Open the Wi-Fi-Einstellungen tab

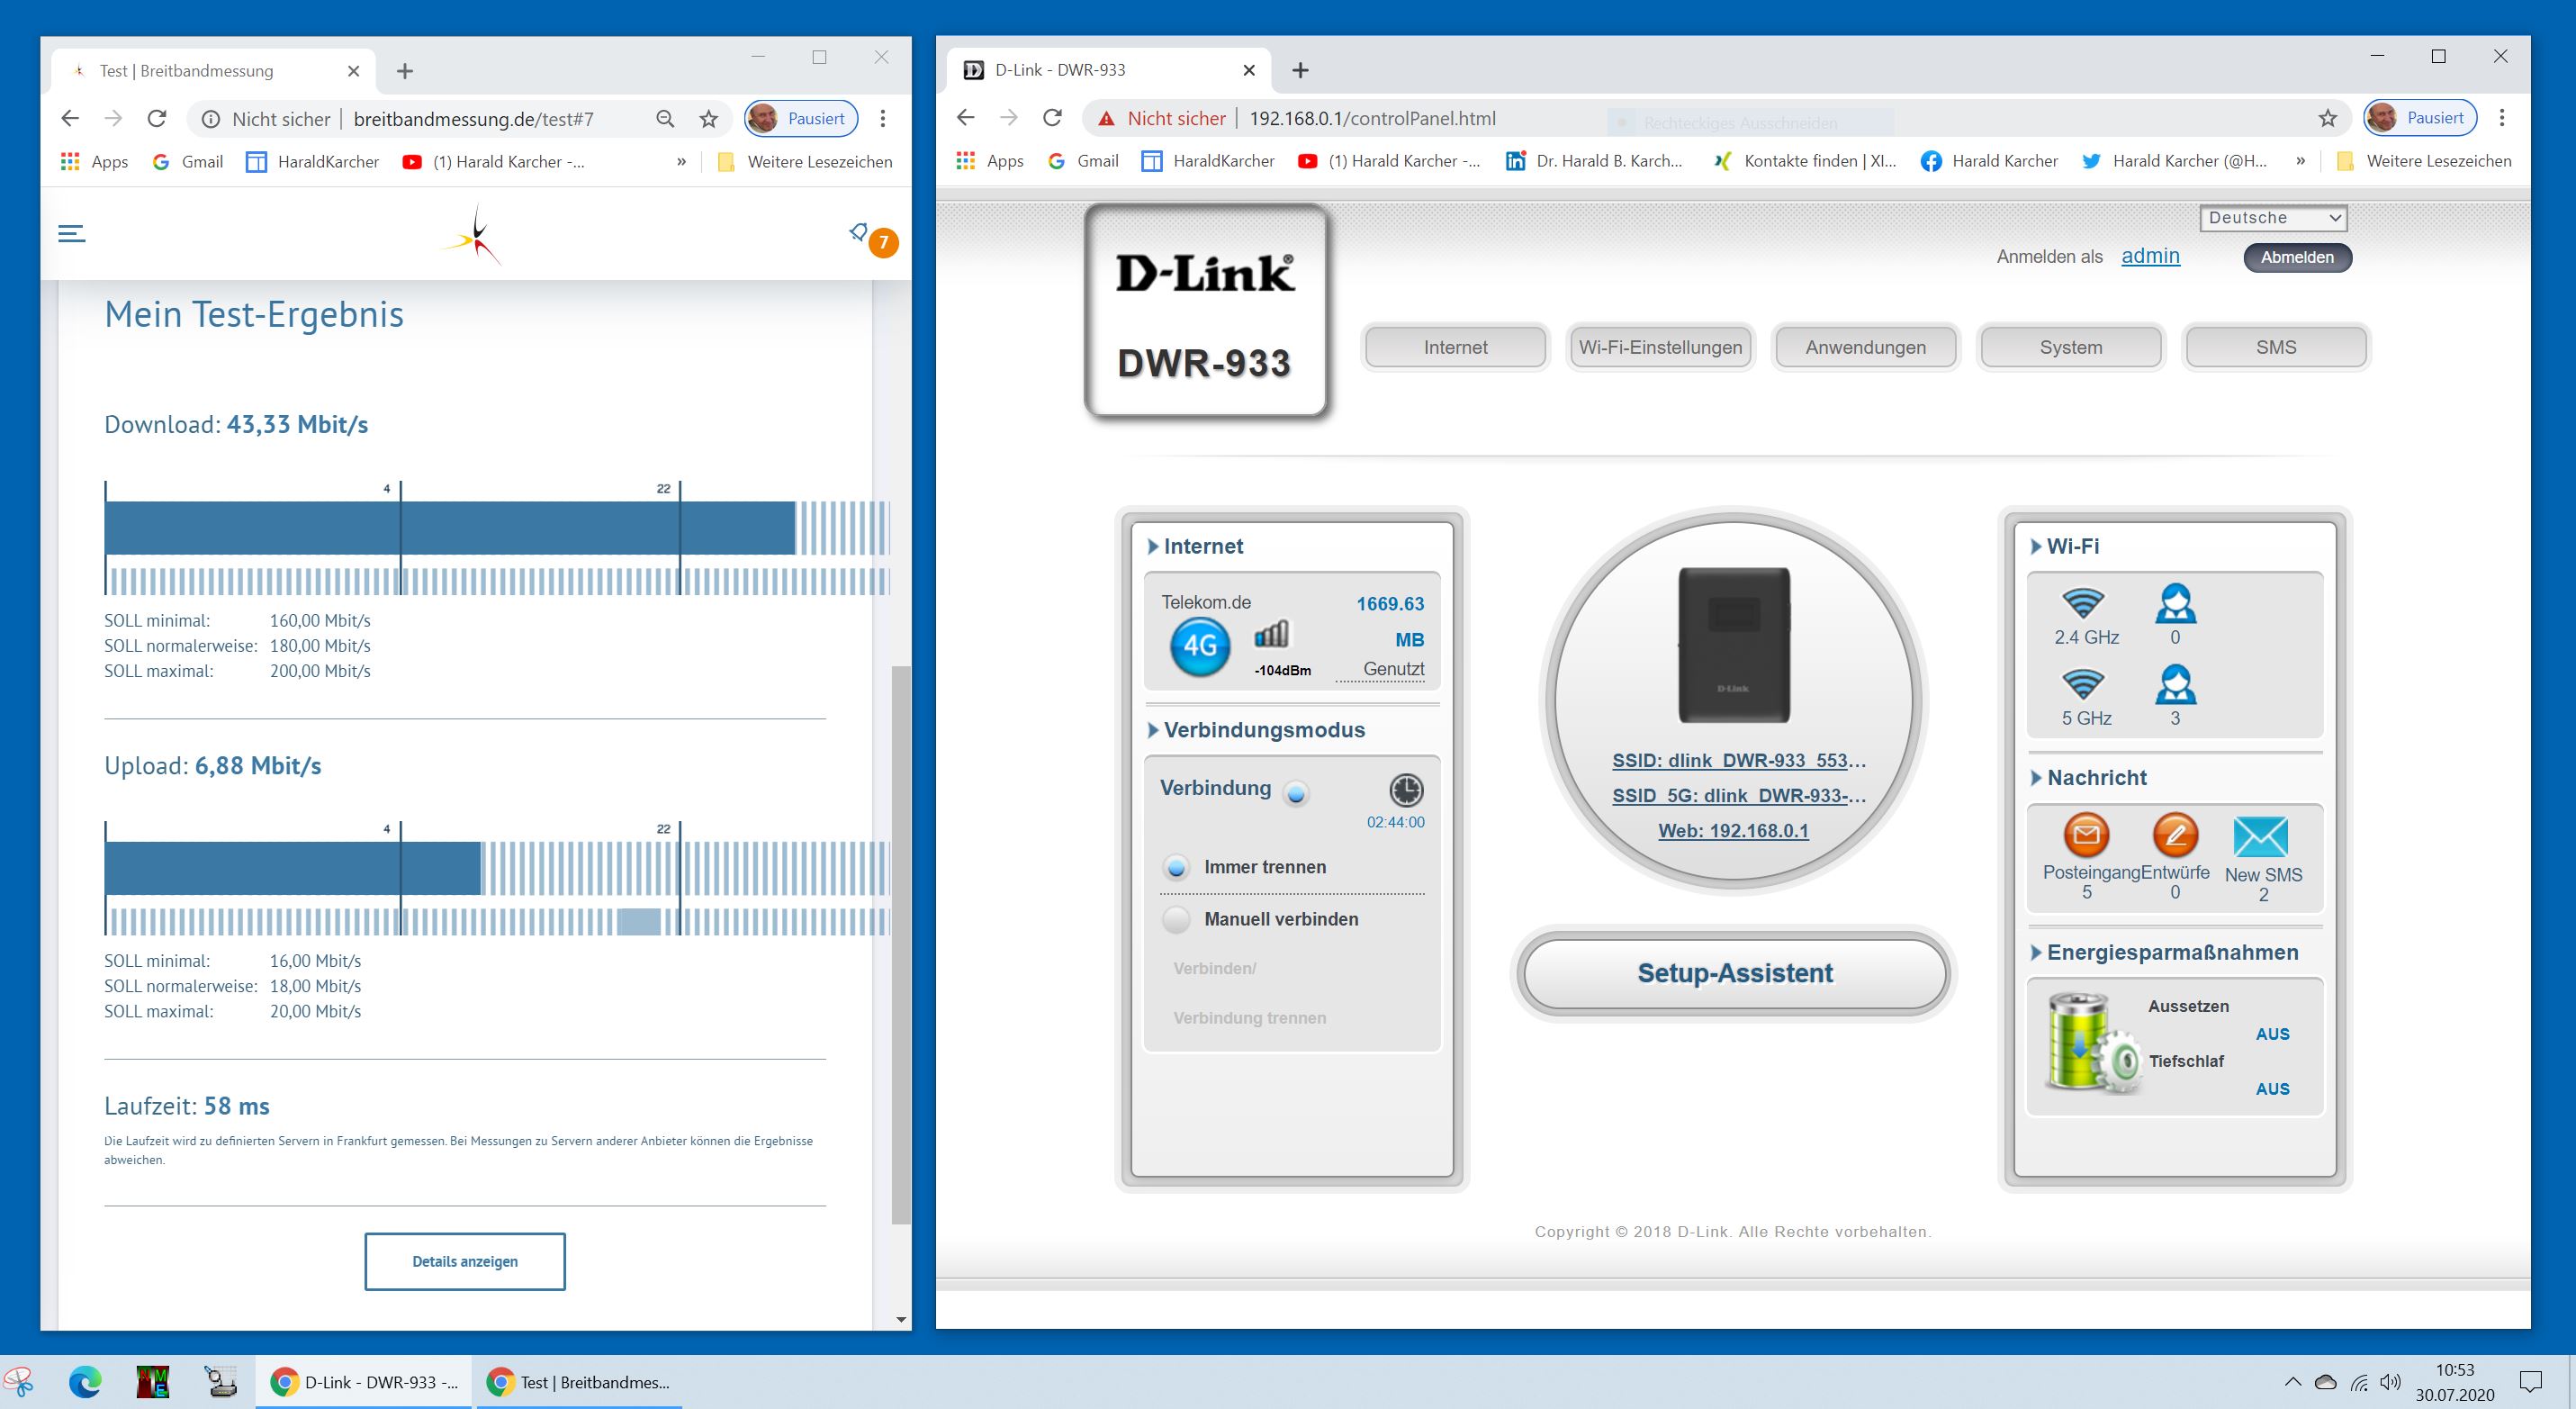[x=1660, y=347]
